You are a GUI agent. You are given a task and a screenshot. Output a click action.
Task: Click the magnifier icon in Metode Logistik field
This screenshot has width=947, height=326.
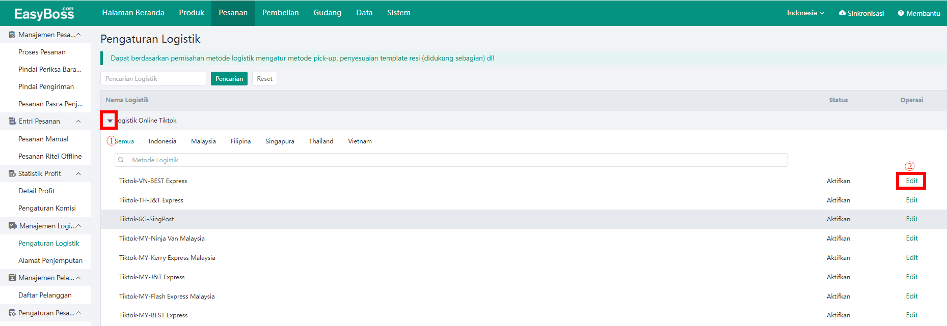tap(121, 160)
